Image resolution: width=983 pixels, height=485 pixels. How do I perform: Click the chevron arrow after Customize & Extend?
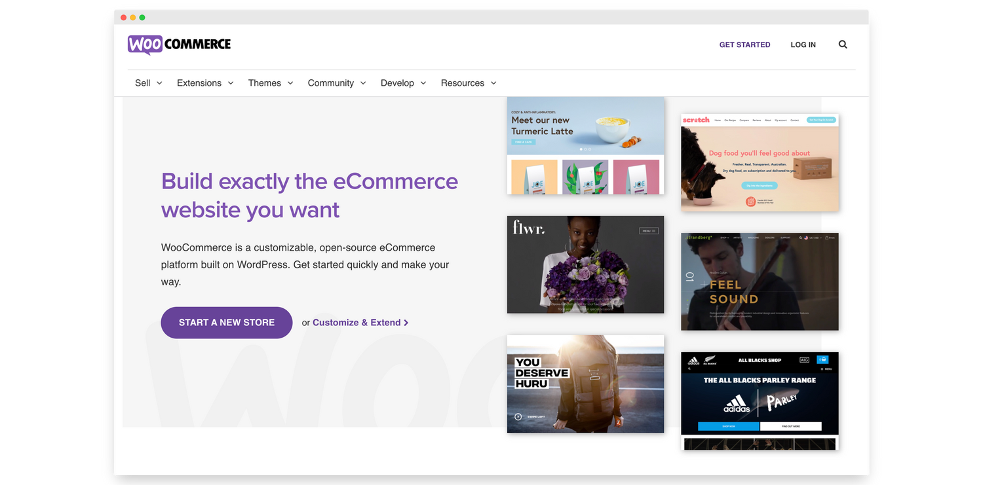[406, 323]
